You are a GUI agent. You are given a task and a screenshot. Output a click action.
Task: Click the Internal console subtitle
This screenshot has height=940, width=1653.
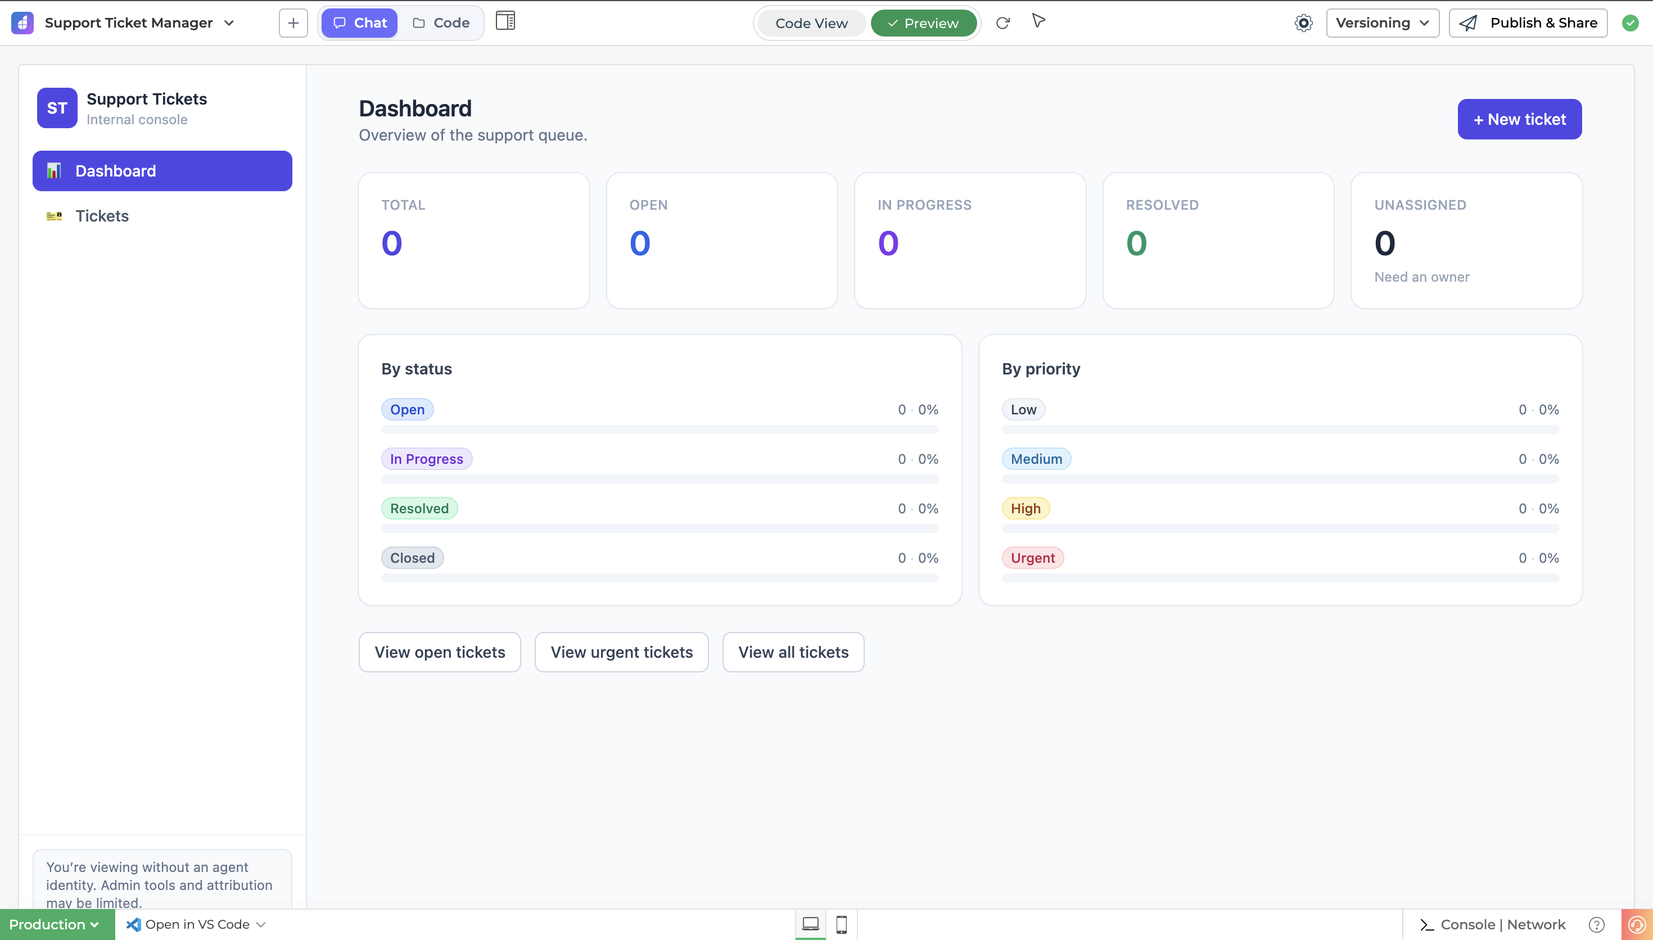click(137, 119)
